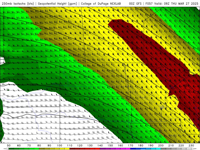Click the magenta swatch below the 160 mark

pos(123,148)
